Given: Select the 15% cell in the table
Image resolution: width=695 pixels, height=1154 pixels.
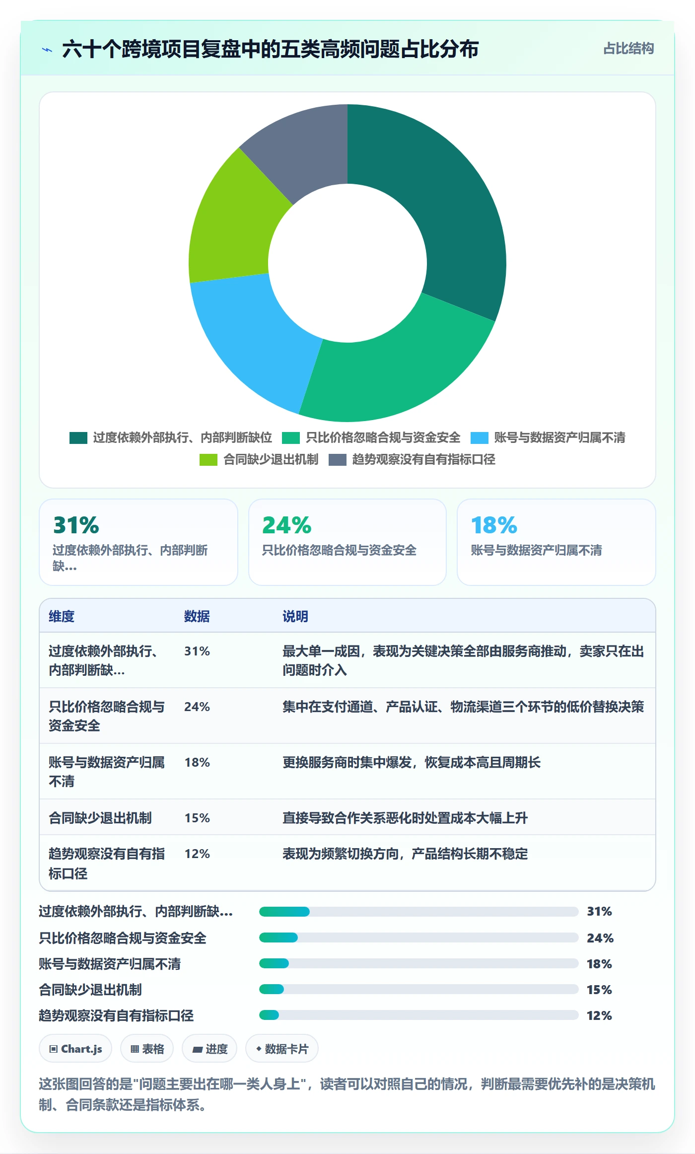Looking at the screenshot, I should tap(197, 818).
